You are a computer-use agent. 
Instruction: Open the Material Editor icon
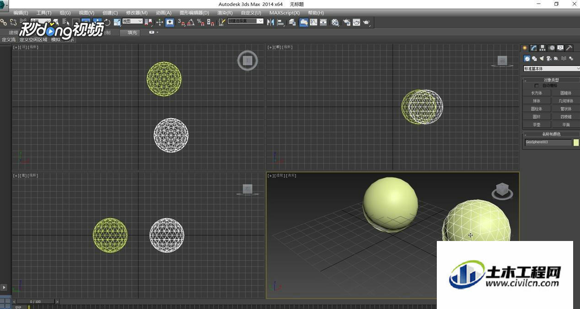tap(335, 22)
